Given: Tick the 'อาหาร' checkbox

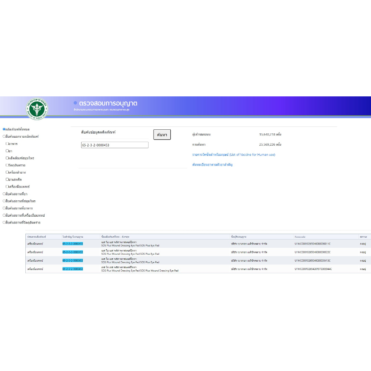Looking at the screenshot, I should tap(7, 143).
